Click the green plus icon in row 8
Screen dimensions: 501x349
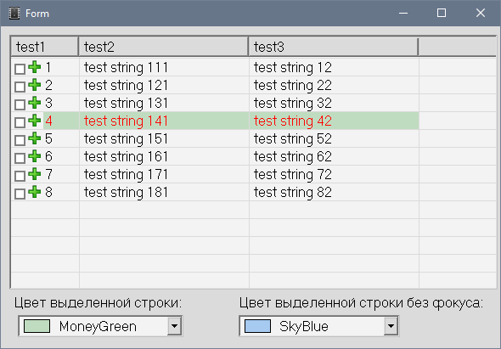coord(35,192)
